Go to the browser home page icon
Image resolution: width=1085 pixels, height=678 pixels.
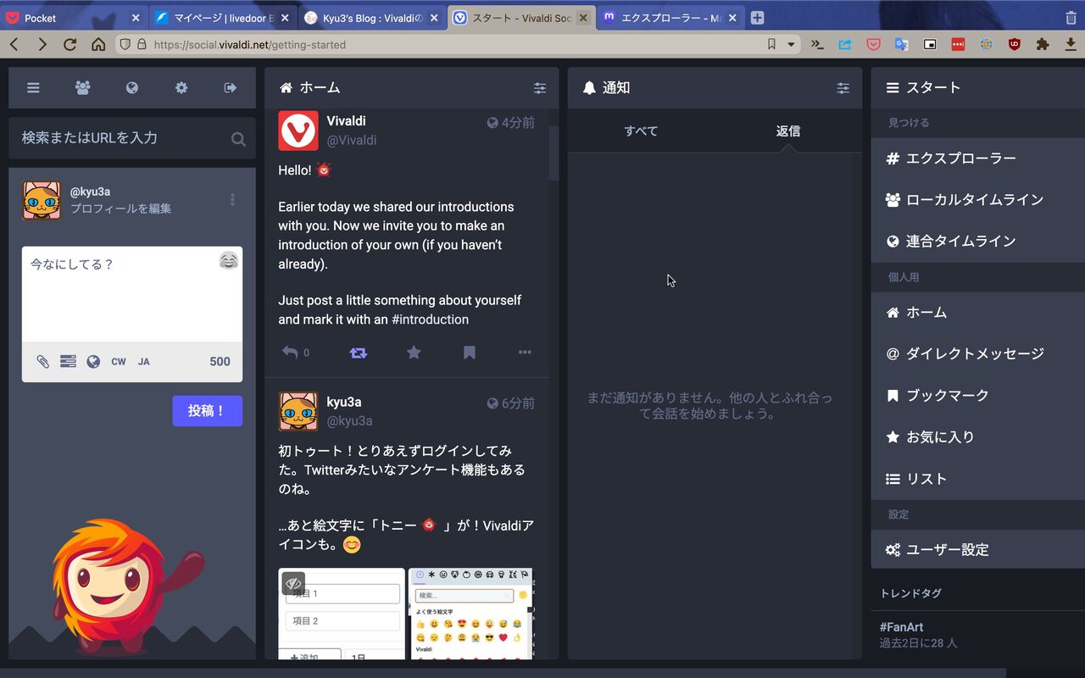tap(98, 45)
